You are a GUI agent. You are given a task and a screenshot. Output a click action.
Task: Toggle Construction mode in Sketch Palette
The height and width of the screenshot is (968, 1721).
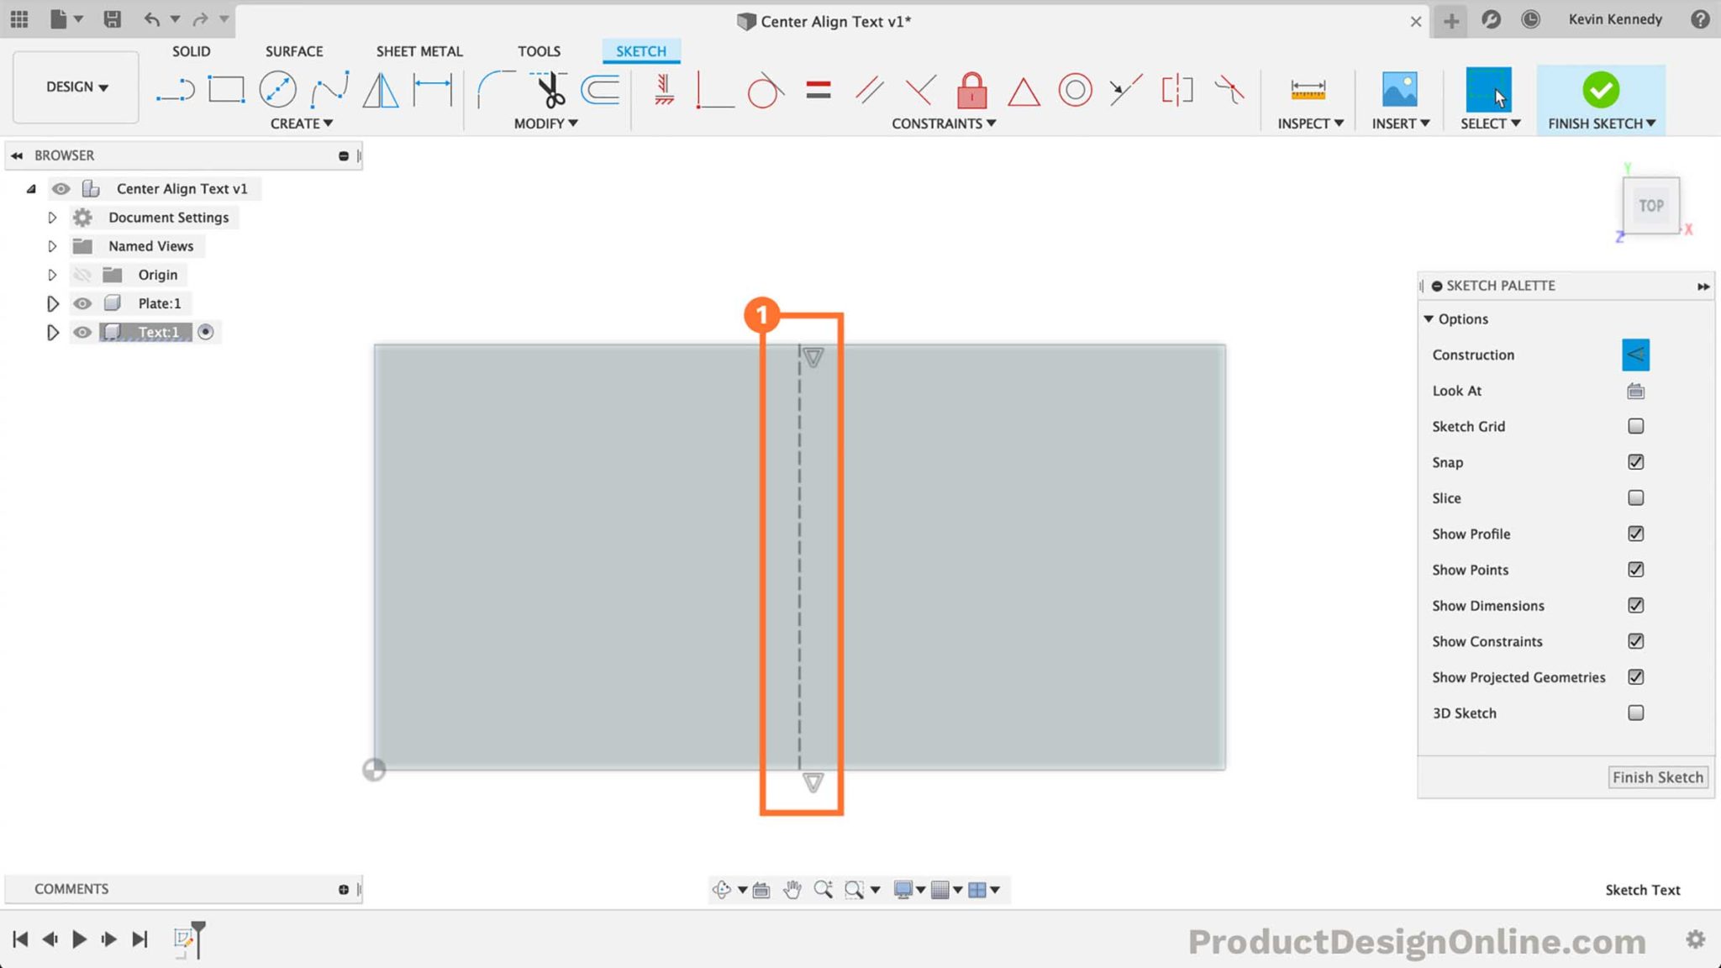tap(1636, 354)
